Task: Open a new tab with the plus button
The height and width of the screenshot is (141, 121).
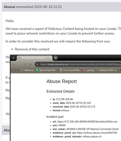Action: 56,58
